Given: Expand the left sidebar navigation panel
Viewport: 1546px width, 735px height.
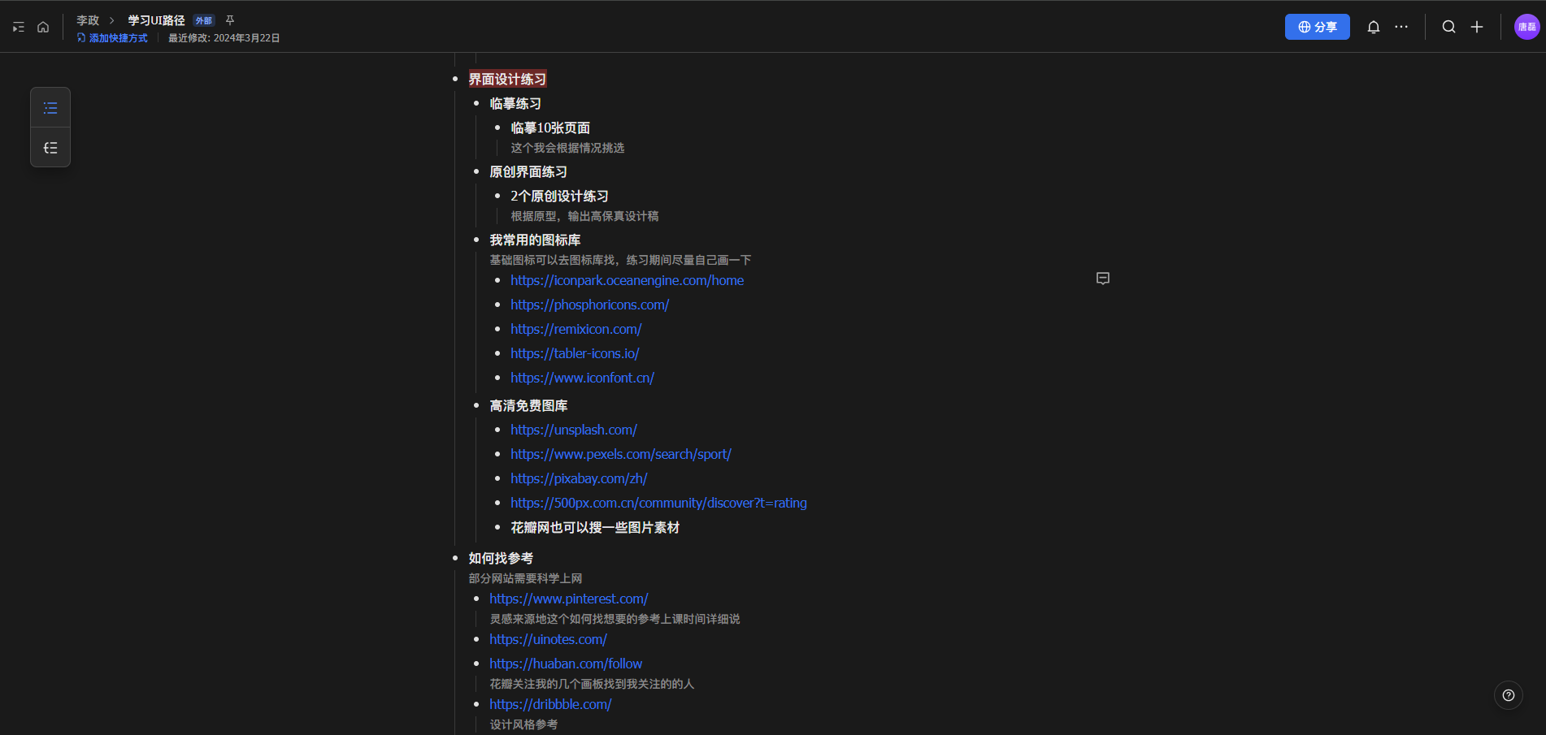Looking at the screenshot, I should 18,28.
